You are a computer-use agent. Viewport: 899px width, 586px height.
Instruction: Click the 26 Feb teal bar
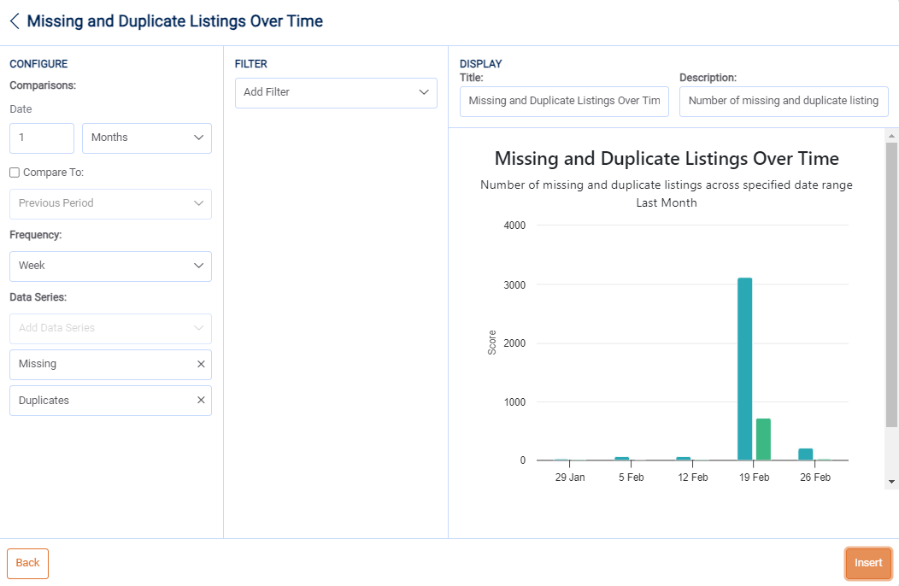pyautogui.click(x=806, y=454)
